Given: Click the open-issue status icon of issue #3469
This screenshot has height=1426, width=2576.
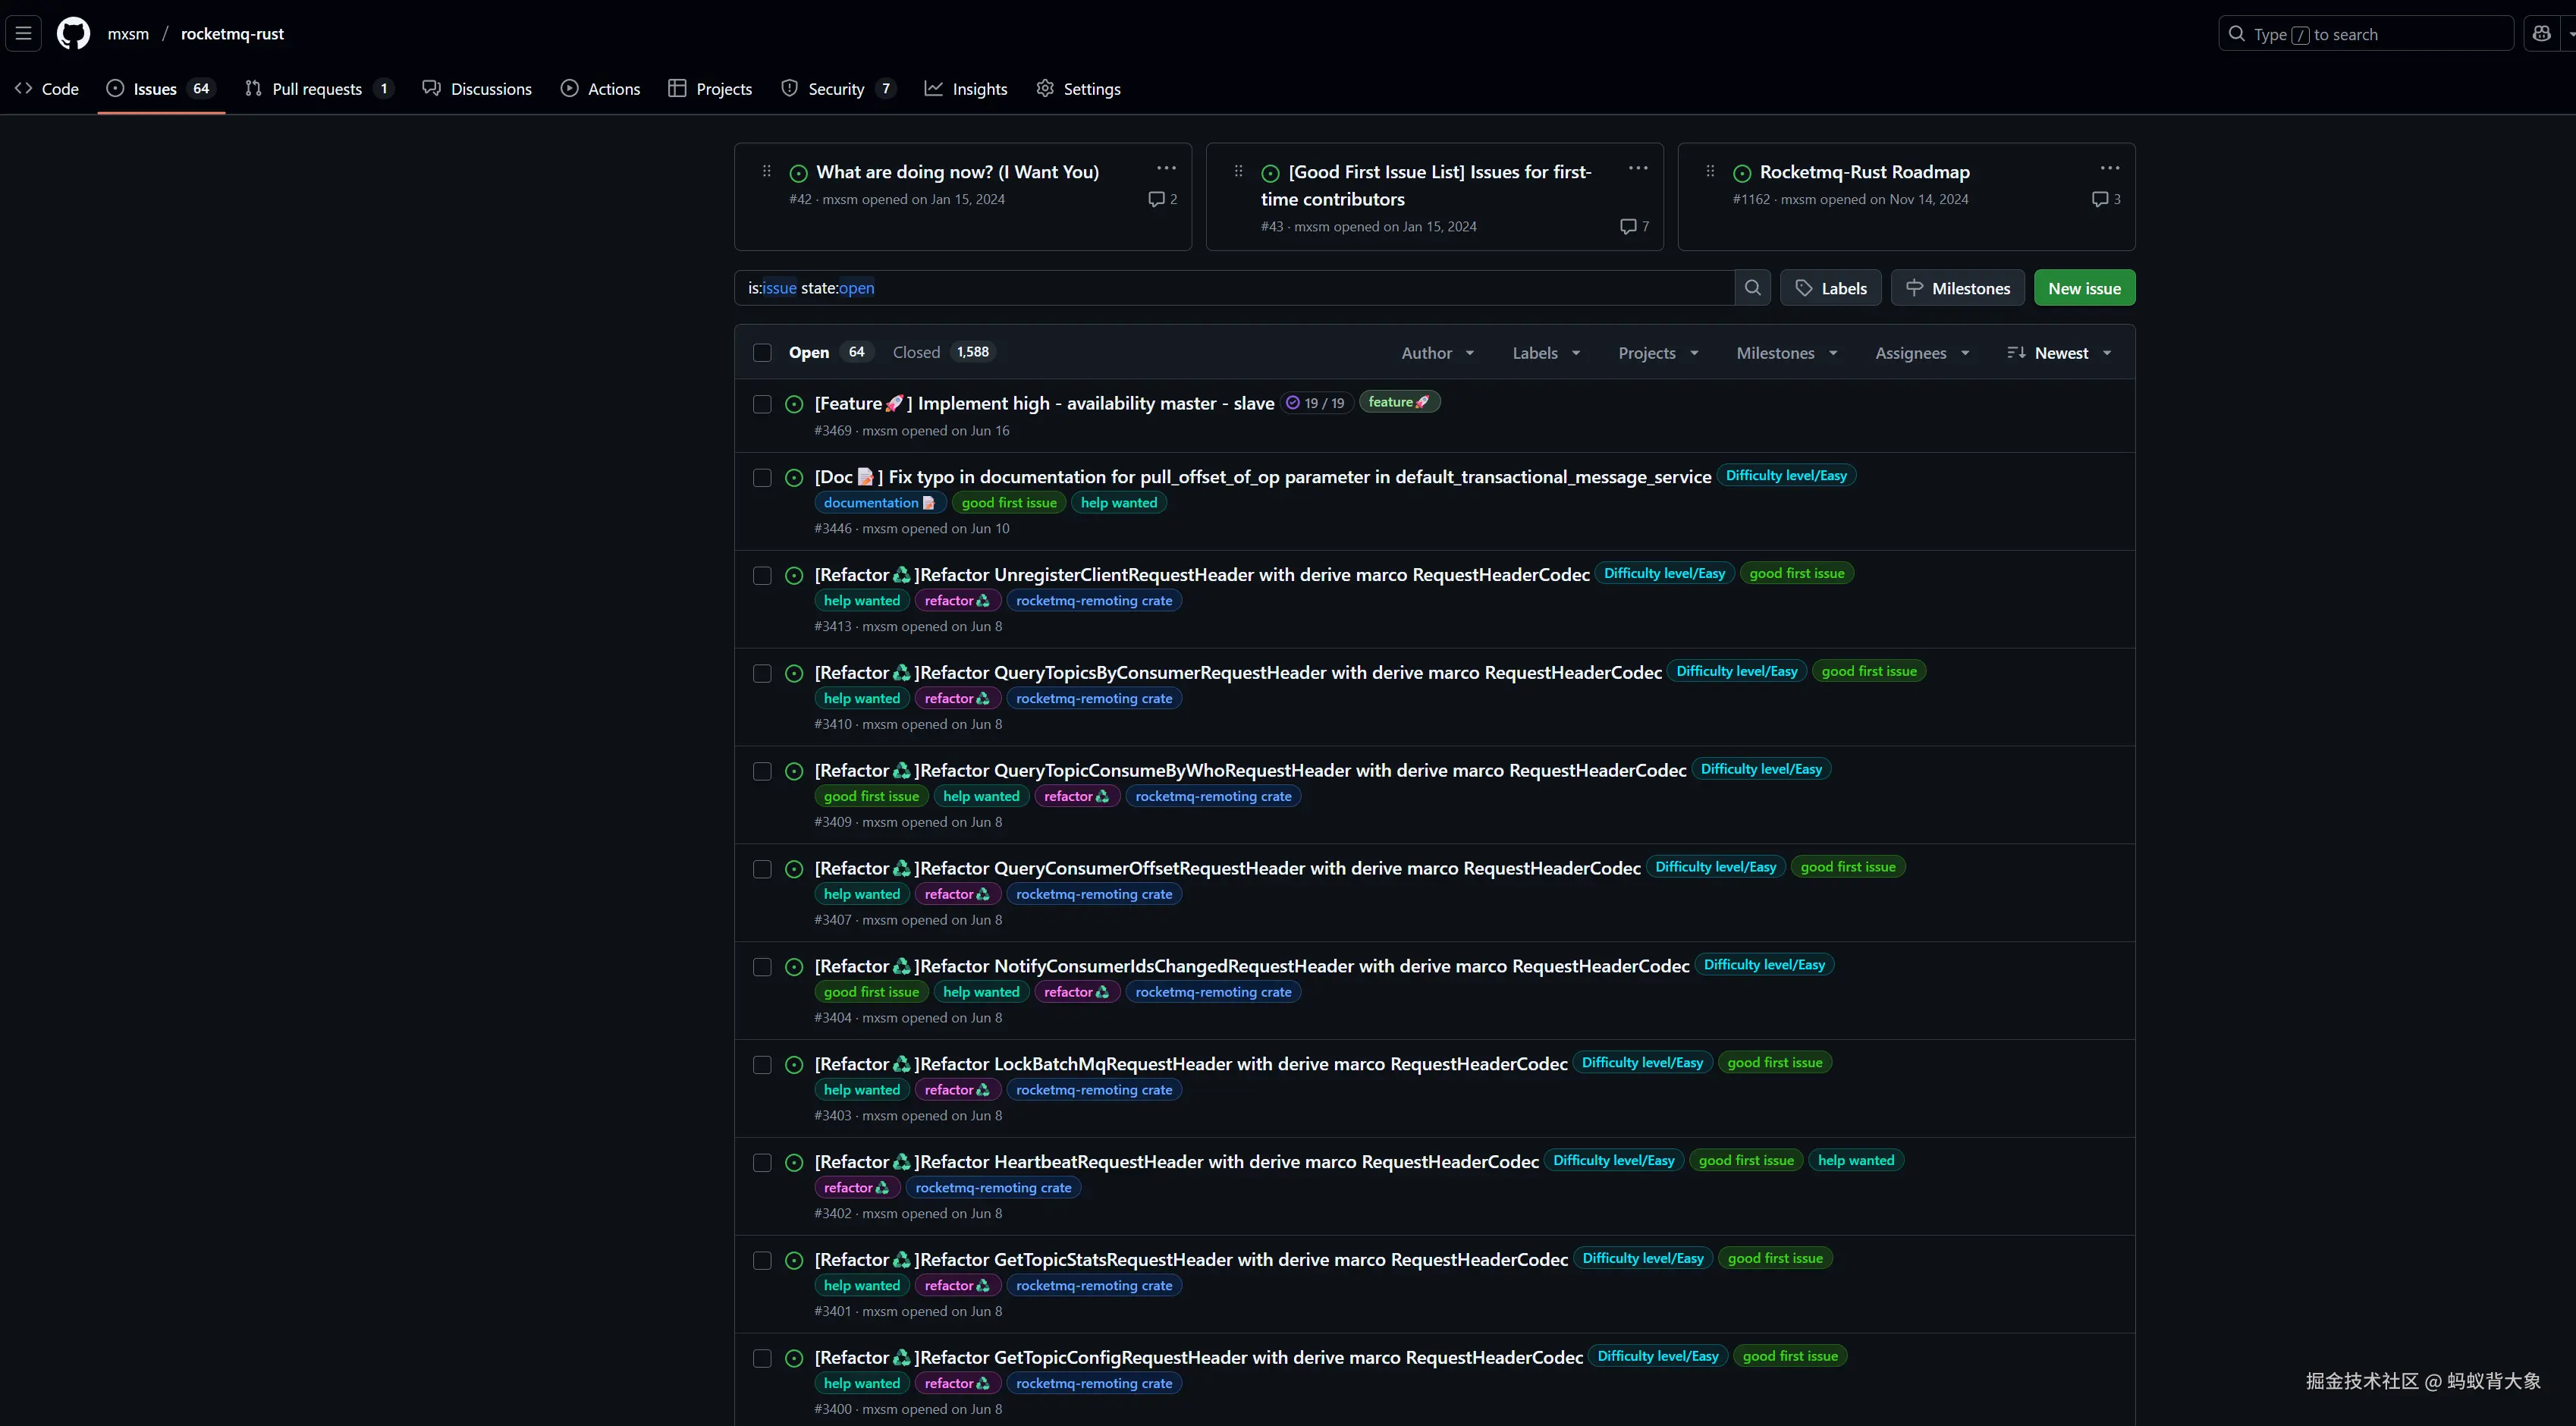Looking at the screenshot, I should (794, 404).
